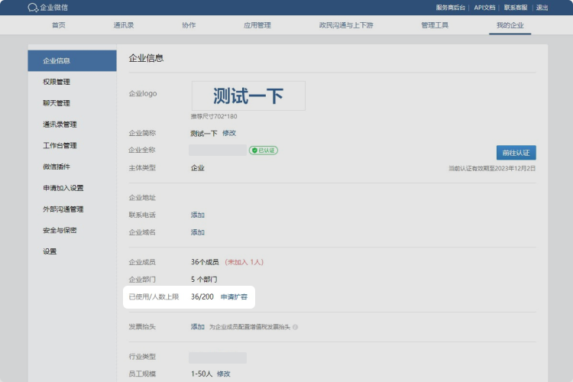The width and height of the screenshot is (573, 382).
Task: Open 微信插件 in the sidebar
Action: click(x=57, y=167)
